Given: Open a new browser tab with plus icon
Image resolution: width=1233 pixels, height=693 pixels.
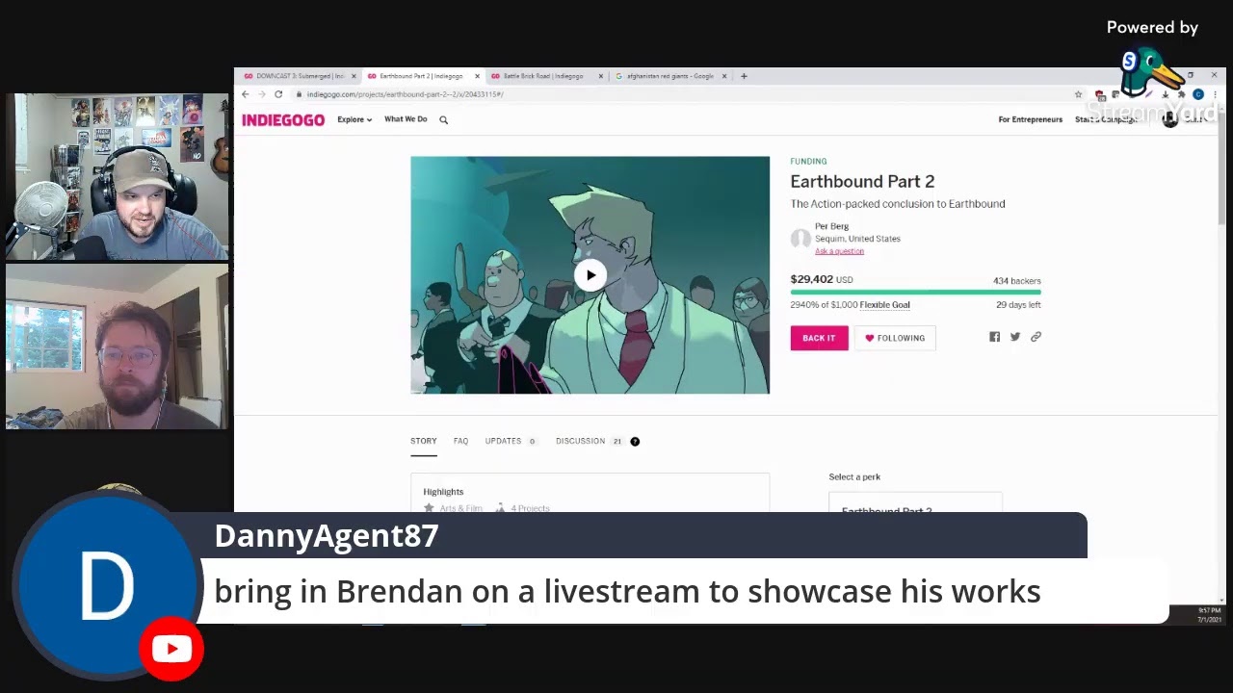Looking at the screenshot, I should click(744, 76).
